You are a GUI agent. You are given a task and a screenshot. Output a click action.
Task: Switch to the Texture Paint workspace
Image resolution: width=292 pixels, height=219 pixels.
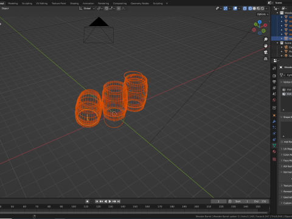pyautogui.click(x=59, y=3)
